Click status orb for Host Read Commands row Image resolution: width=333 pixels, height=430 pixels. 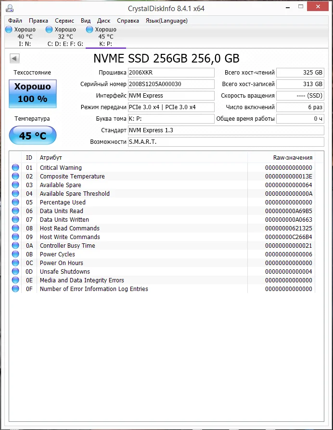[x=15, y=228]
